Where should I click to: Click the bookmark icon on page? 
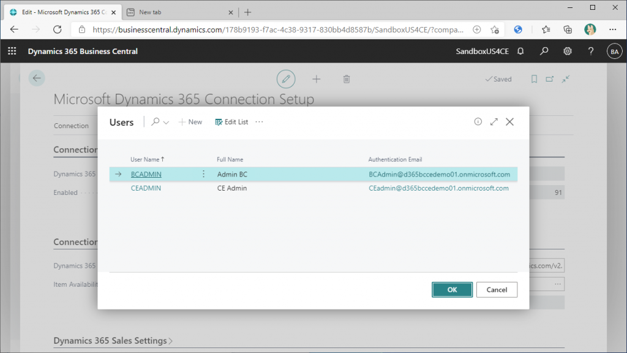[534, 79]
